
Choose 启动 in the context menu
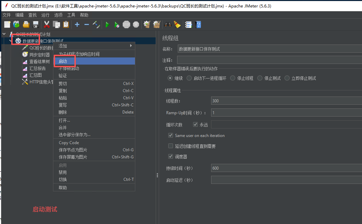(x=94, y=61)
